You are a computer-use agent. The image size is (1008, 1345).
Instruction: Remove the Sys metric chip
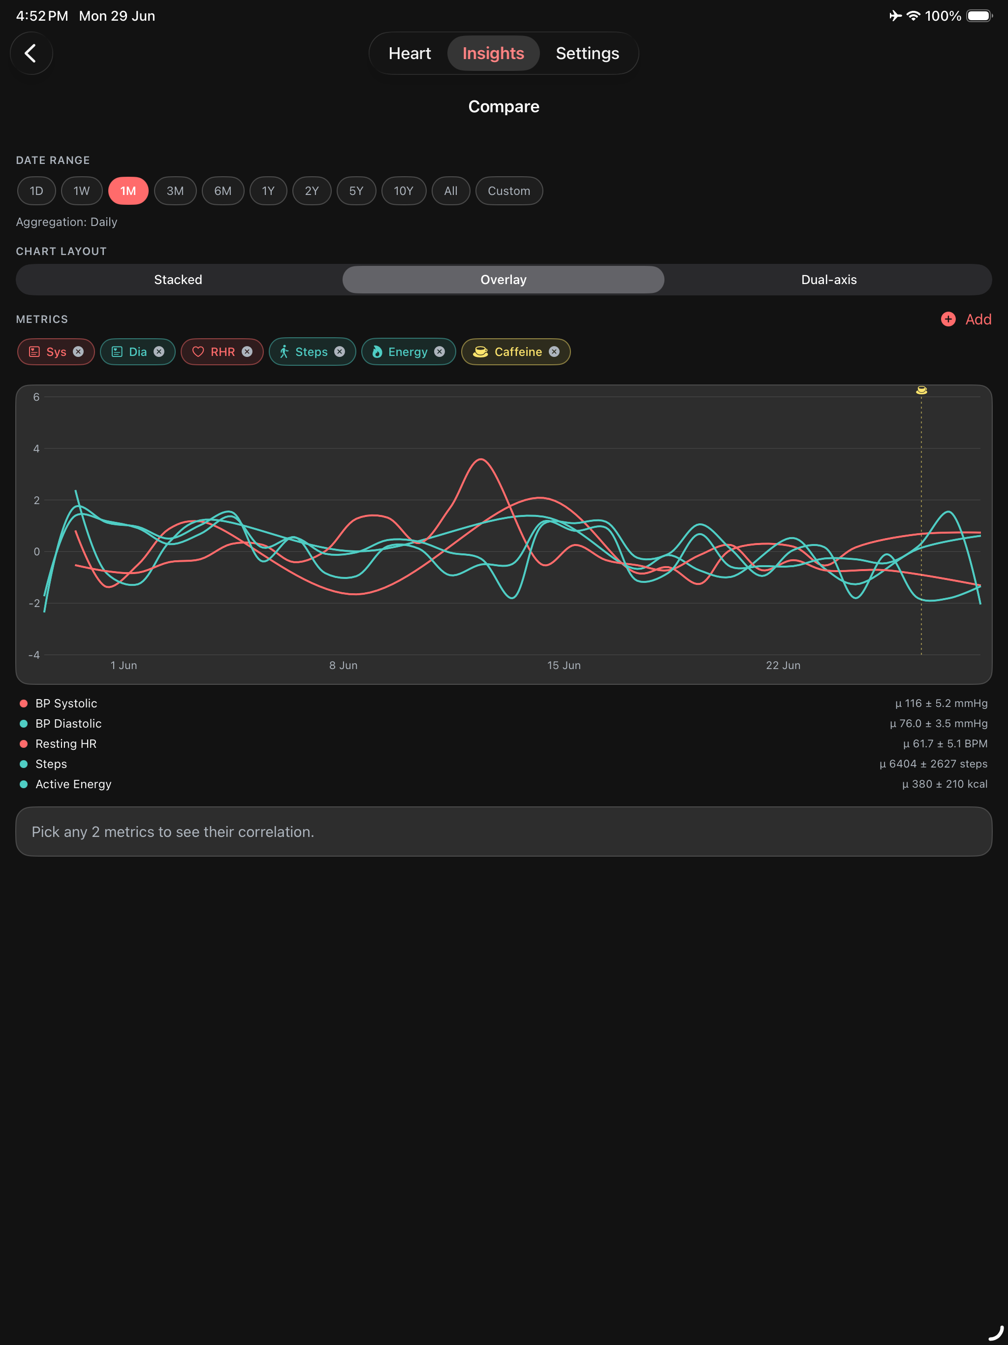click(78, 352)
